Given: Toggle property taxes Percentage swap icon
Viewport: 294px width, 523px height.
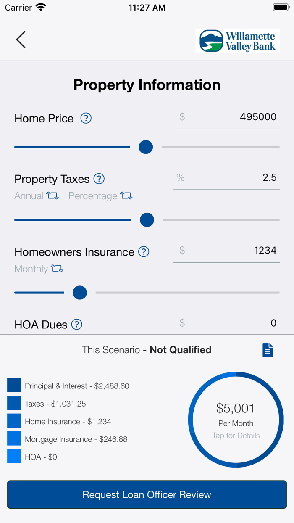Looking at the screenshot, I should (x=126, y=196).
